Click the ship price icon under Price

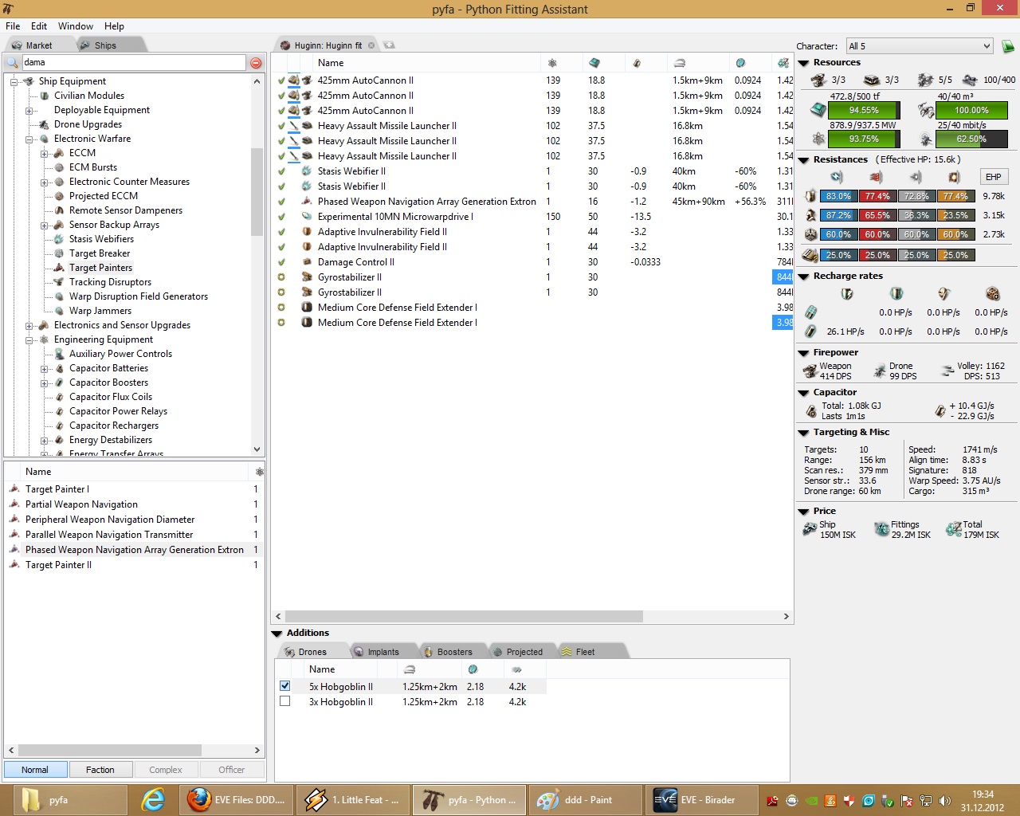pos(809,529)
